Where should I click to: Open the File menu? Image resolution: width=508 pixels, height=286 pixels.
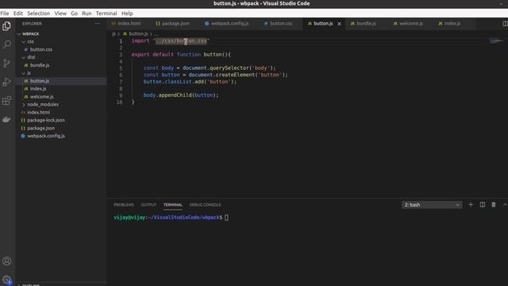(5, 14)
